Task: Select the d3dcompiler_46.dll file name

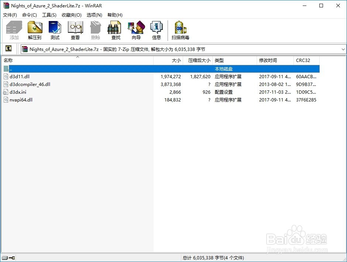Action: coord(30,84)
